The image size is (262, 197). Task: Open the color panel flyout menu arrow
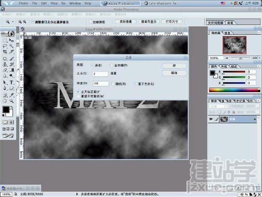coord(259,66)
